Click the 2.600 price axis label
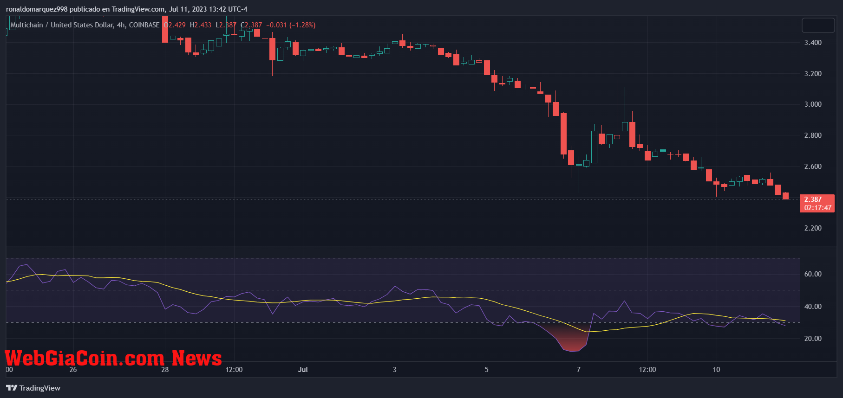 click(x=813, y=167)
